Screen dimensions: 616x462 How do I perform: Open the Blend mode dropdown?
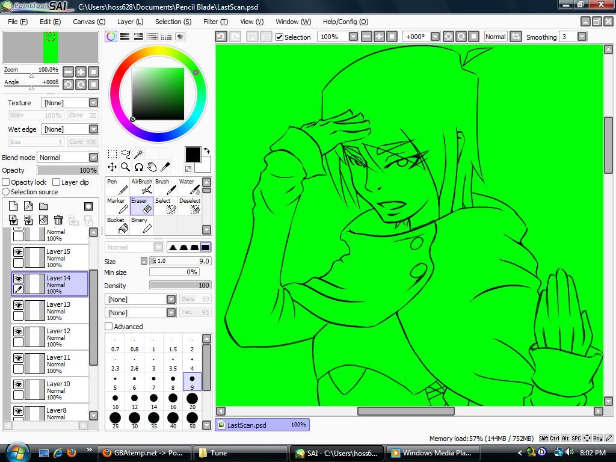[93, 158]
